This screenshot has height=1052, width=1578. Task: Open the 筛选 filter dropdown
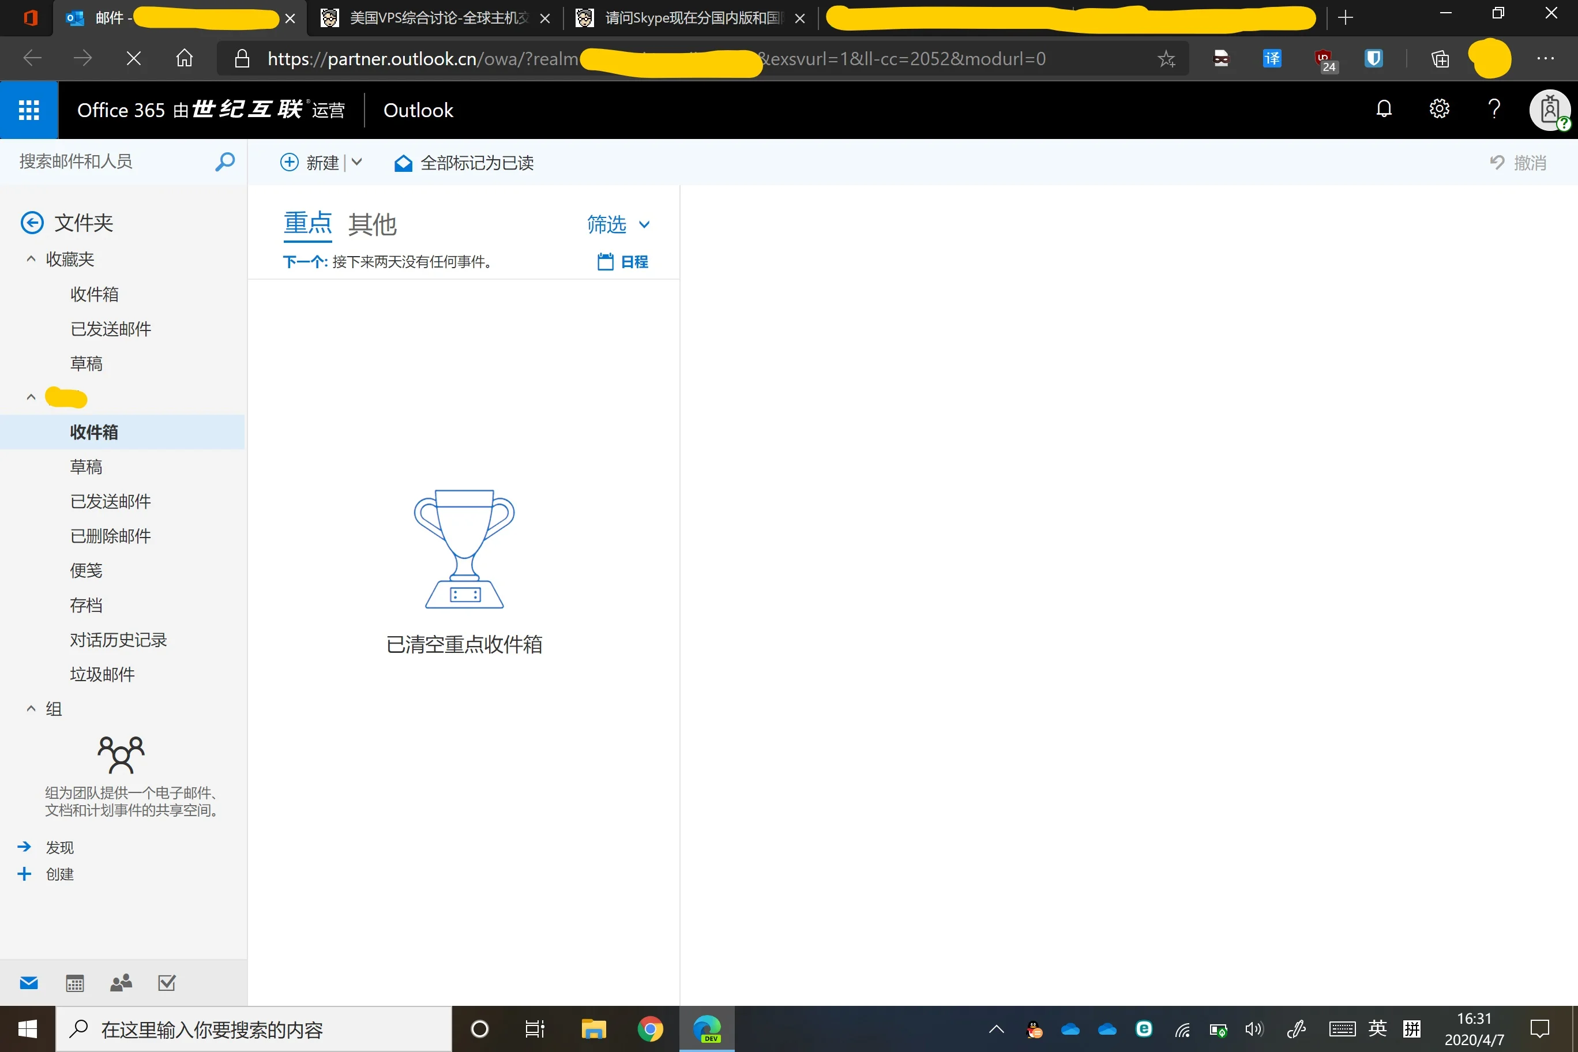(x=617, y=224)
